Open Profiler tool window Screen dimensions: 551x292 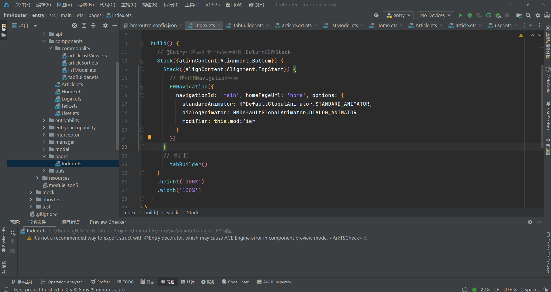click(x=100, y=282)
